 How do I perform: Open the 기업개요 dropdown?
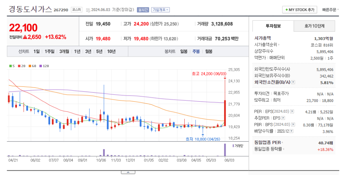pos(160,10)
